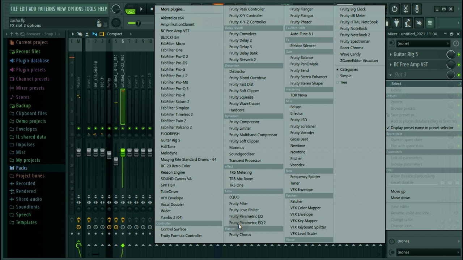
Task: Open the Select submenu in slot options
Action: pyautogui.click(x=424, y=84)
